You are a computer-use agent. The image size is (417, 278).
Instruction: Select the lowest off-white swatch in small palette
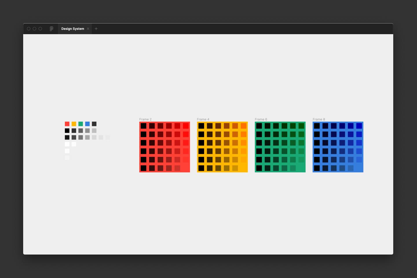coord(67,158)
